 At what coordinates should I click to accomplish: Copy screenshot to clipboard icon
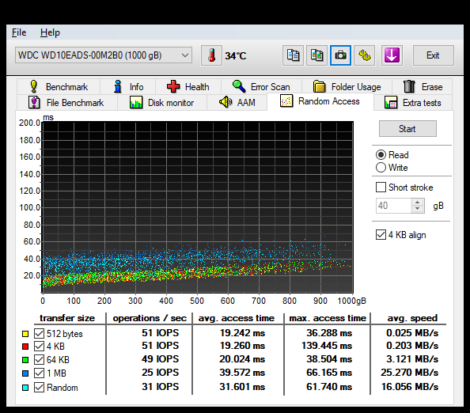316,55
